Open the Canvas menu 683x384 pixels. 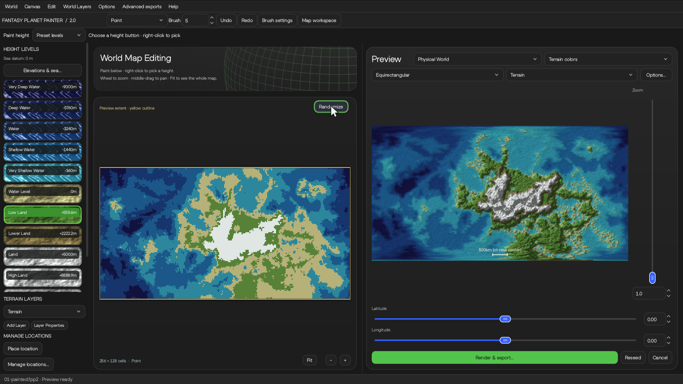(x=32, y=6)
